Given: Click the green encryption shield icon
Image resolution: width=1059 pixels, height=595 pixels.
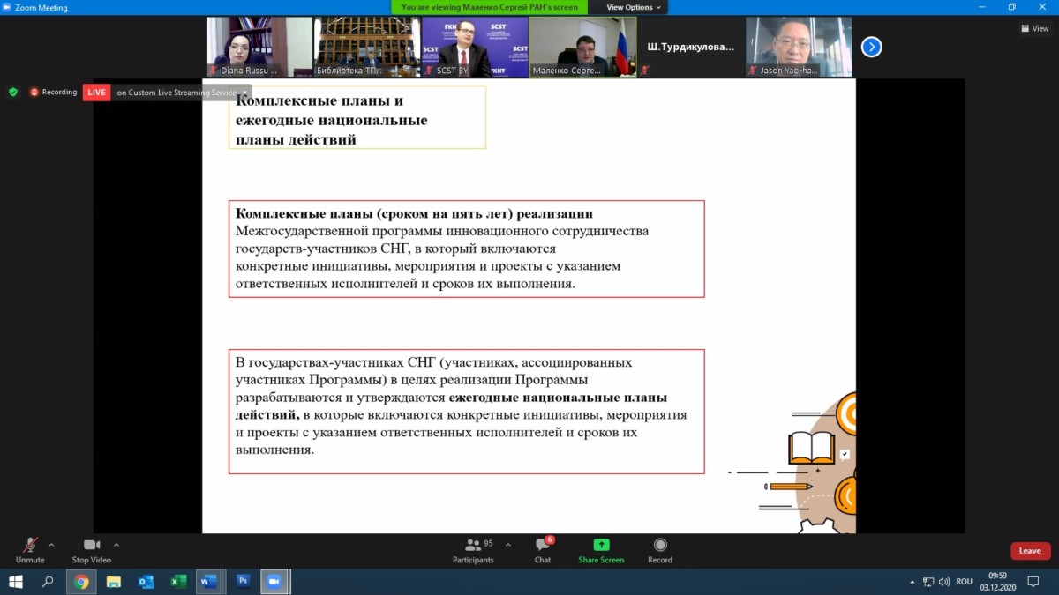Looking at the screenshot, I should pyautogui.click(x=12, y=92).
